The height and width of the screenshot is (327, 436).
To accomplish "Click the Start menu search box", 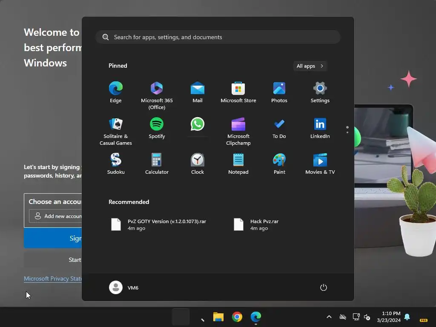I will [218, 37].
